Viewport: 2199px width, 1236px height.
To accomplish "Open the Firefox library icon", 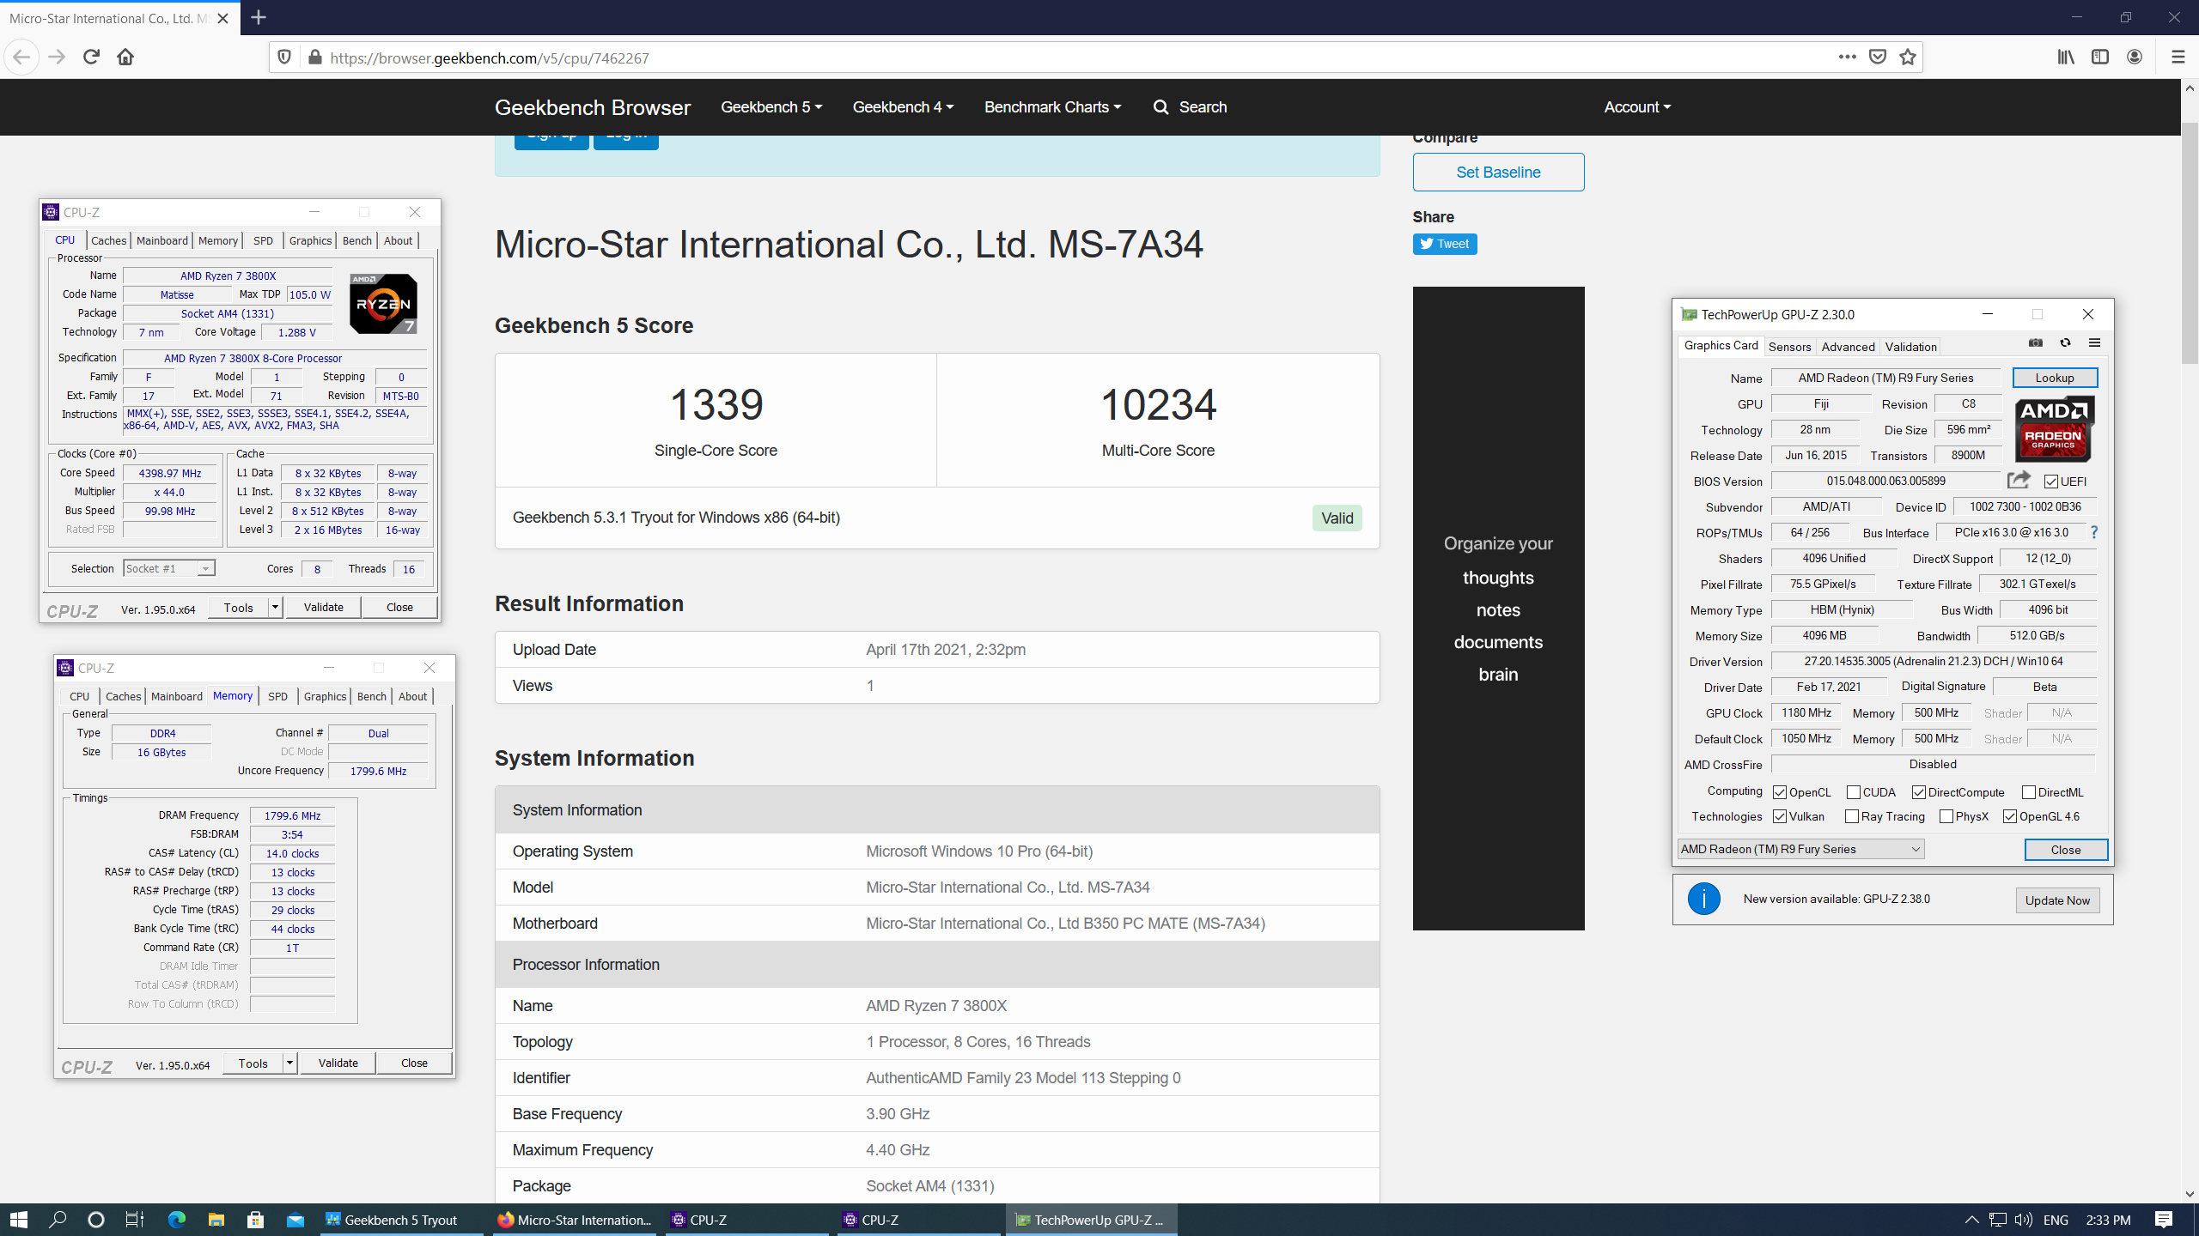I will [2066, 58].
